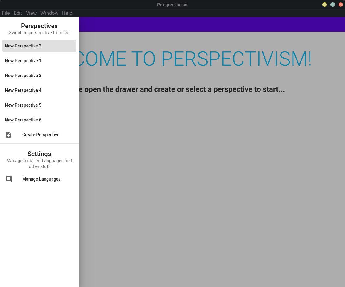Close the Perspectivism window with red button
Screen dimensions: 345x287
(x=341, y=5)
